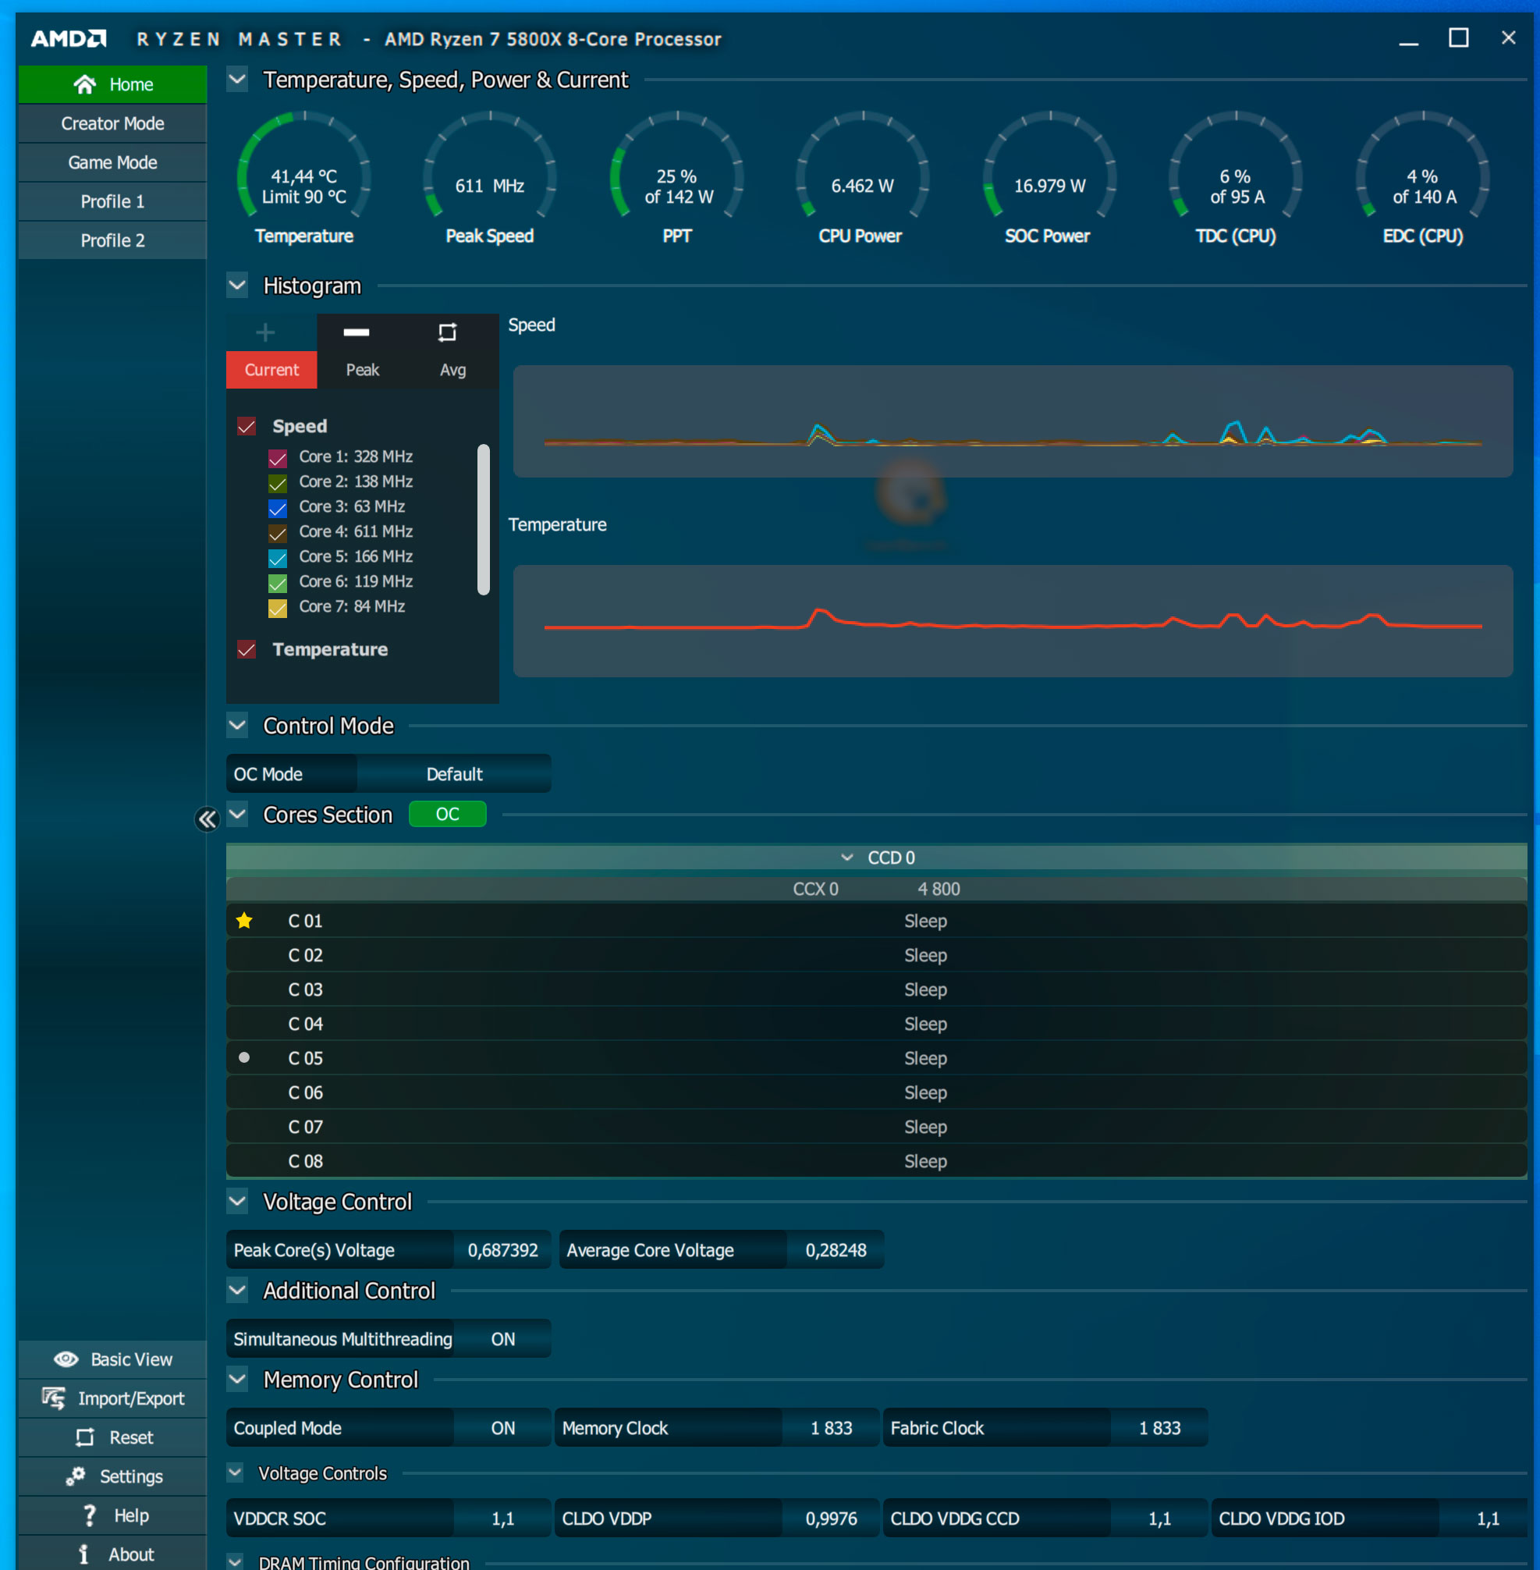Click the Basic View eye icon

tap(66, 1359)
